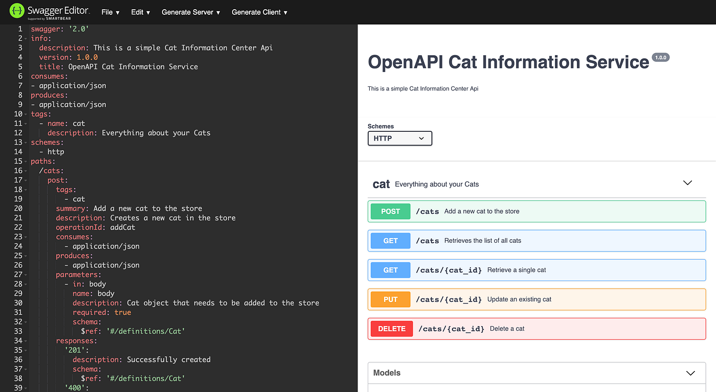Click the red DELETE method badge
Viewport: 716px width, 392px height.
click(391, 329)
